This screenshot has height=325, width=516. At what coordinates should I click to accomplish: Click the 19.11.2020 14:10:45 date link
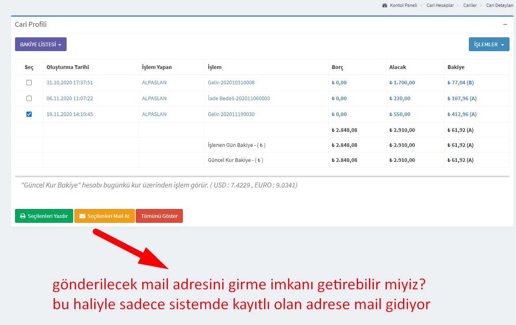[x=70, y=114]
